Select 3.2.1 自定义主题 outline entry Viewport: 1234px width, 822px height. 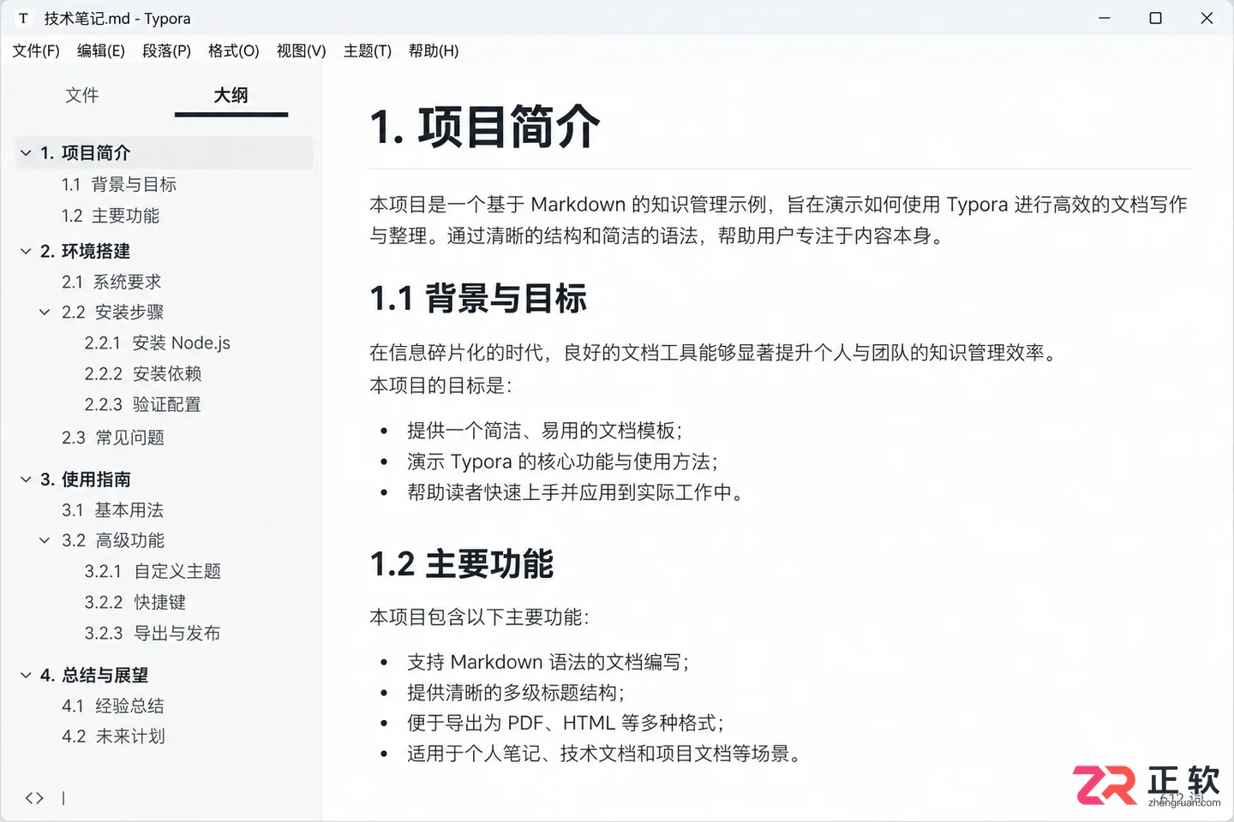coord(153,571)
